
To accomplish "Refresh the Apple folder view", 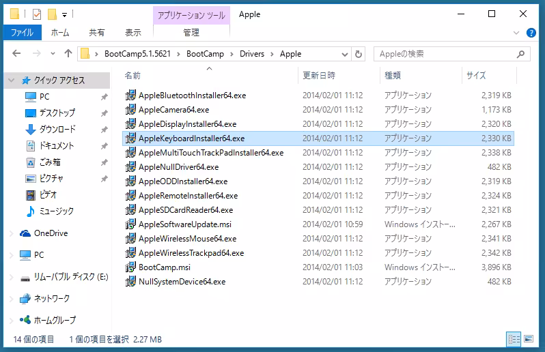I will (359, 54).
